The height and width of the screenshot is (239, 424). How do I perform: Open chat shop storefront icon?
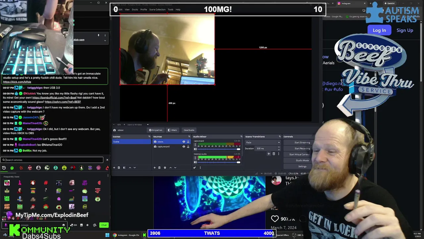click(x=81, y=225)
